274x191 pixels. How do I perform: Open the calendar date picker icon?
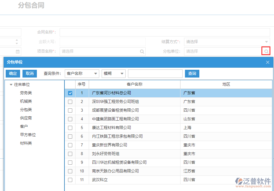click(x=18, y=51)
